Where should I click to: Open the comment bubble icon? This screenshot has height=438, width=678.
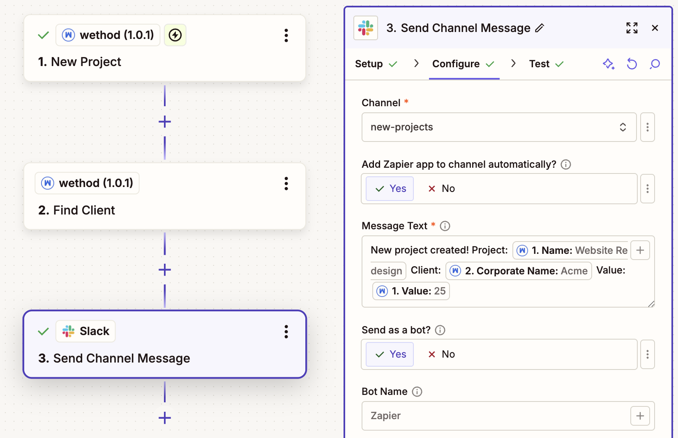click(x=655, y=64)
